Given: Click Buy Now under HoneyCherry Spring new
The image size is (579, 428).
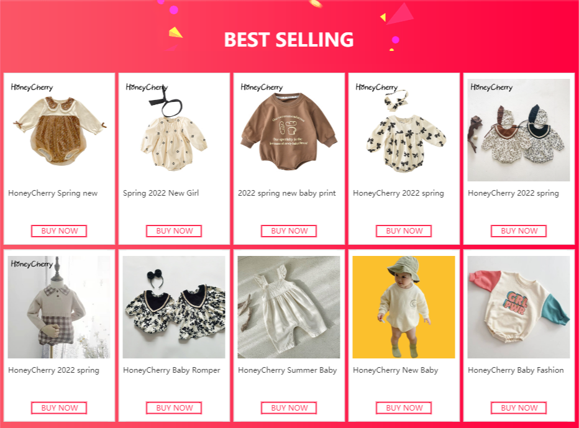Looking at the screenshot, I should coord(59,231).
